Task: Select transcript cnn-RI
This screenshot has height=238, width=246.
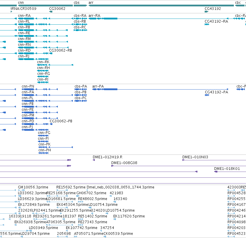Action: [x=43, y=80]
